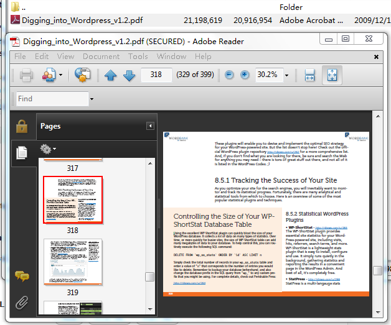Click the zoom value field 30.2%
The width and height of the screenshot is (391, 325).
[269, 75]
